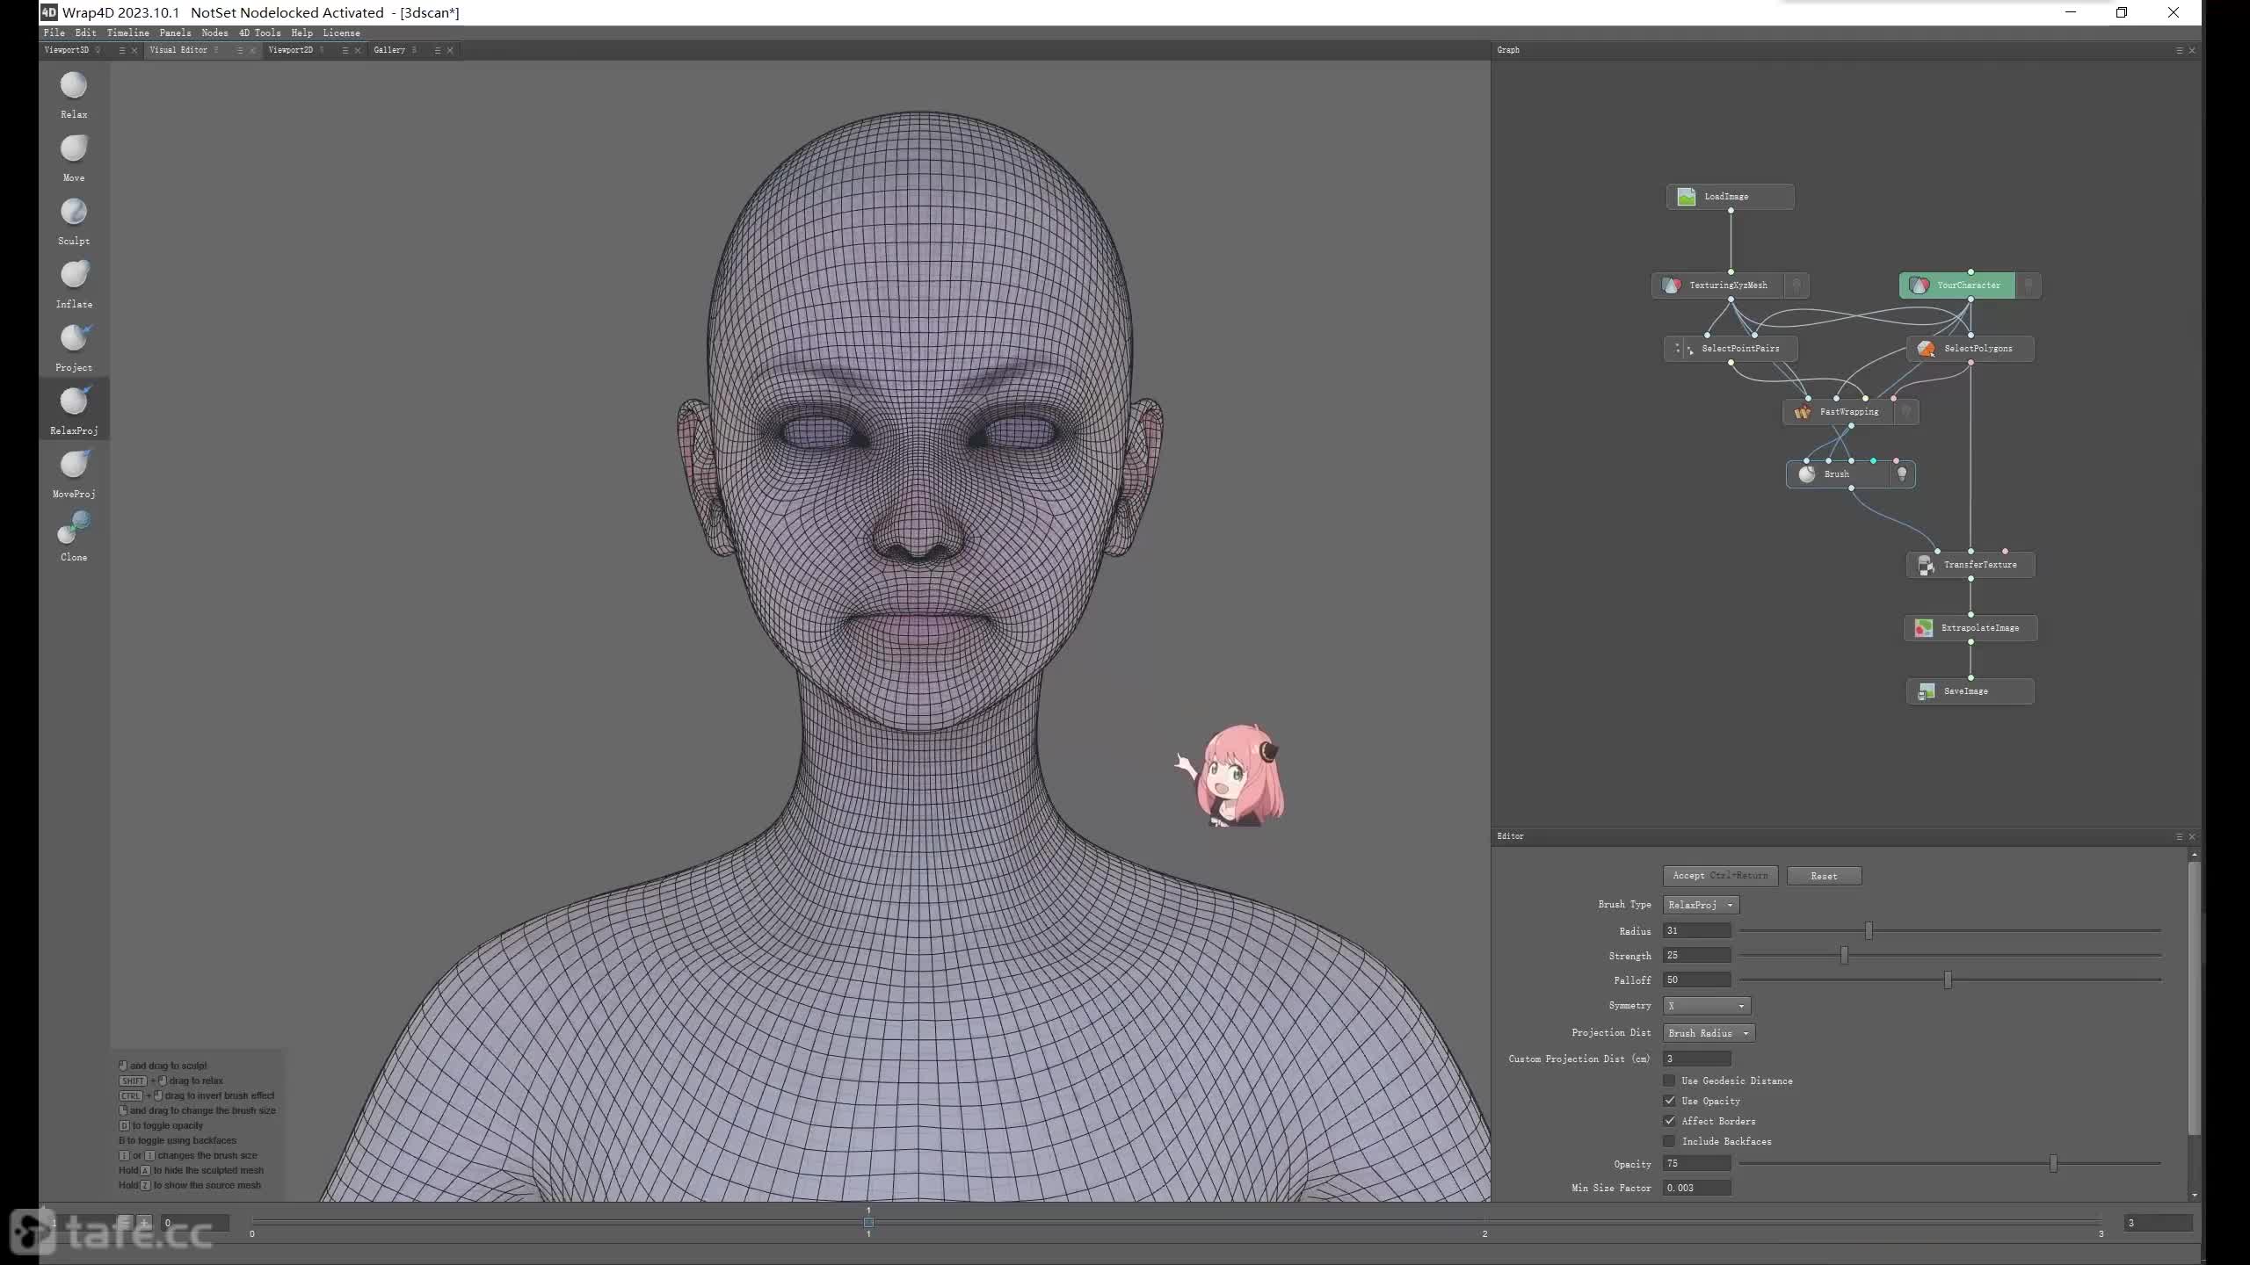Disable the Use Opacity checkbox

point(1669,1101)
